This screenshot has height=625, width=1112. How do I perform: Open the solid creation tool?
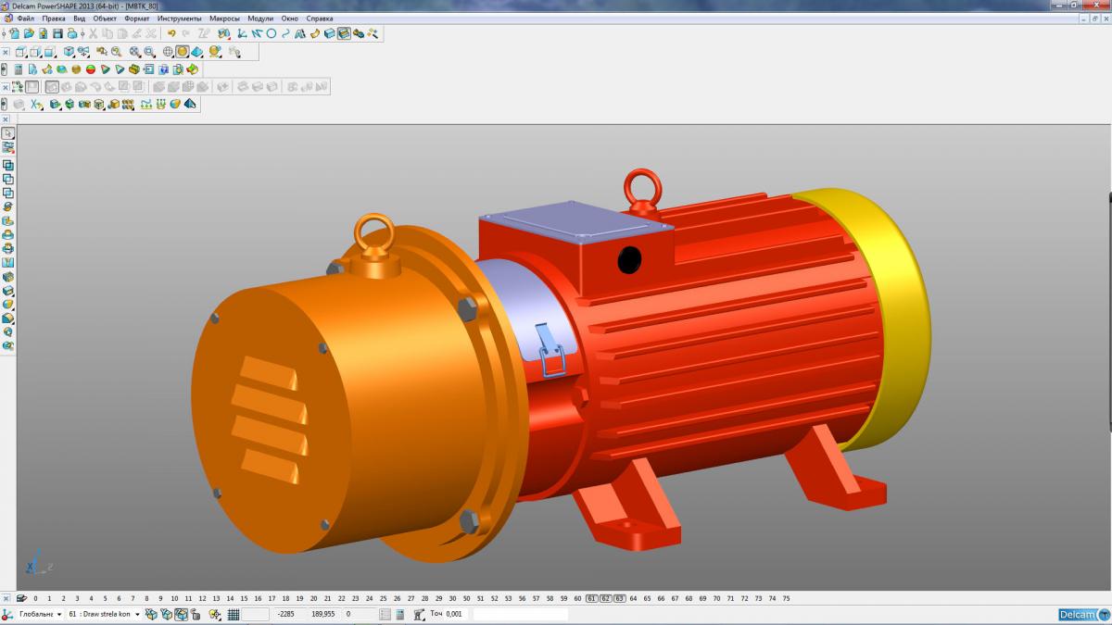click(330, 33)
